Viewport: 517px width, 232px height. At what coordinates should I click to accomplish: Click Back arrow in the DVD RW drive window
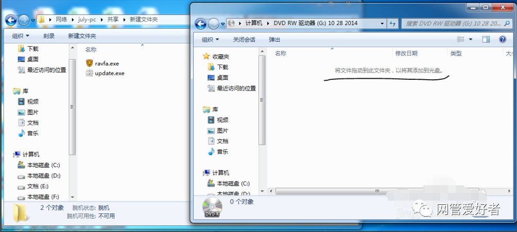[200, 24]
